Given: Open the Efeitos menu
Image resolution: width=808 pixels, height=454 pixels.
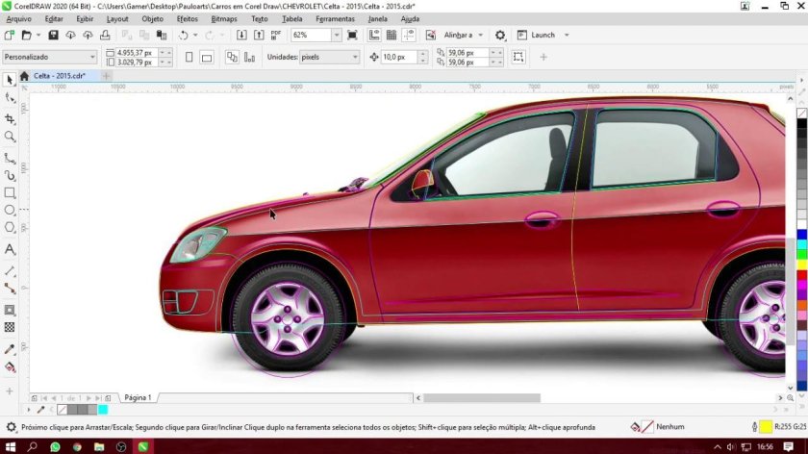Looking at the screenshot, I should point(187,18).
